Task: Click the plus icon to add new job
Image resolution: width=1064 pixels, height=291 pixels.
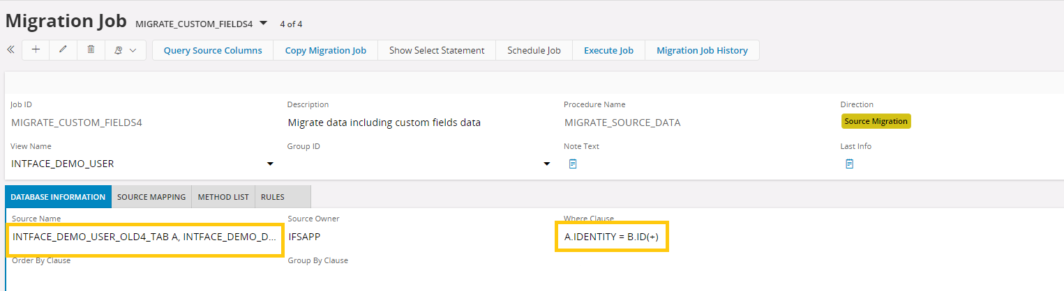Action: pos(36,50)
